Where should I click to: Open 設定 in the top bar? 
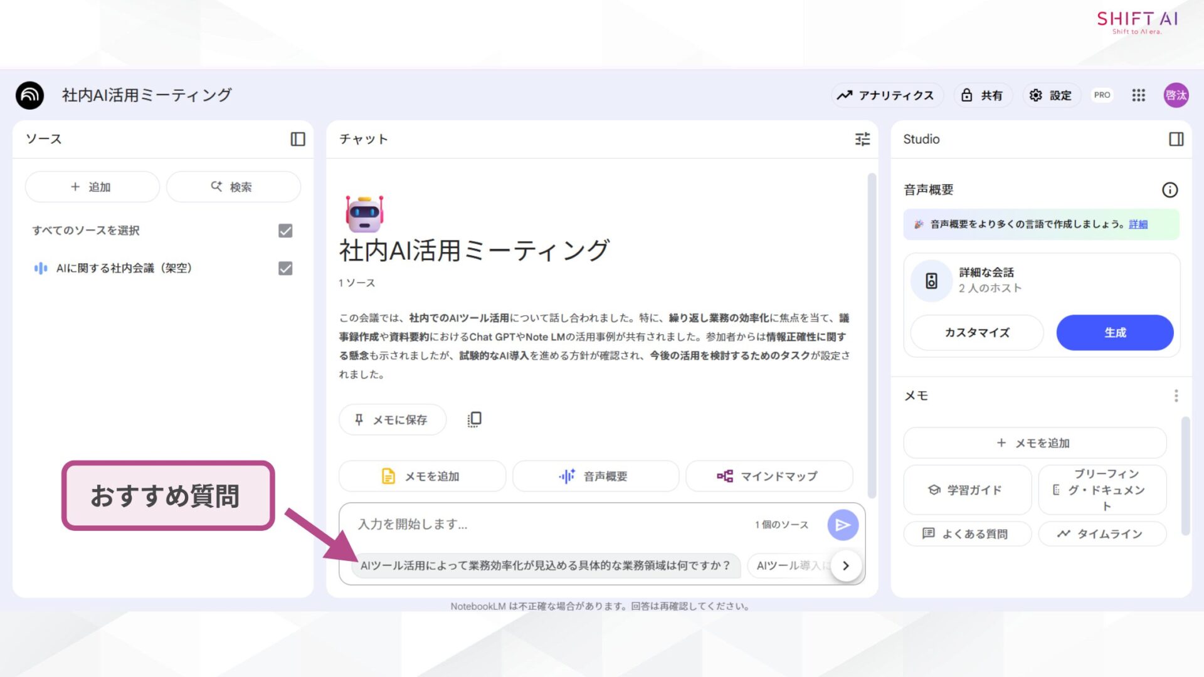point(1050,95)
